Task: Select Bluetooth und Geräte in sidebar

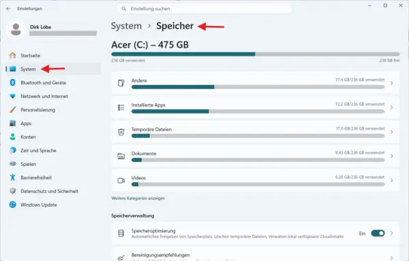Action: coord(53,82)
